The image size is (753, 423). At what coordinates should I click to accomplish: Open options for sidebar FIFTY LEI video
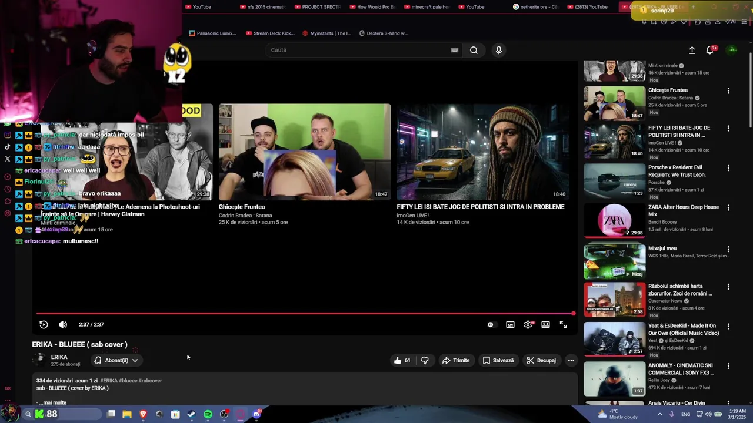(728, 128)
